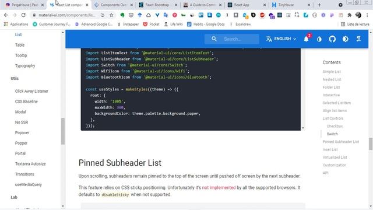Open the Chrome Extensions puzzle icon
The image size is (373, 210).
pyautogui.click(x=350, y=15)
